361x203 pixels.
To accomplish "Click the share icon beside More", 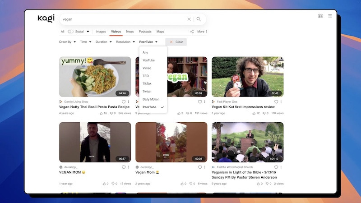I will 192,32.
